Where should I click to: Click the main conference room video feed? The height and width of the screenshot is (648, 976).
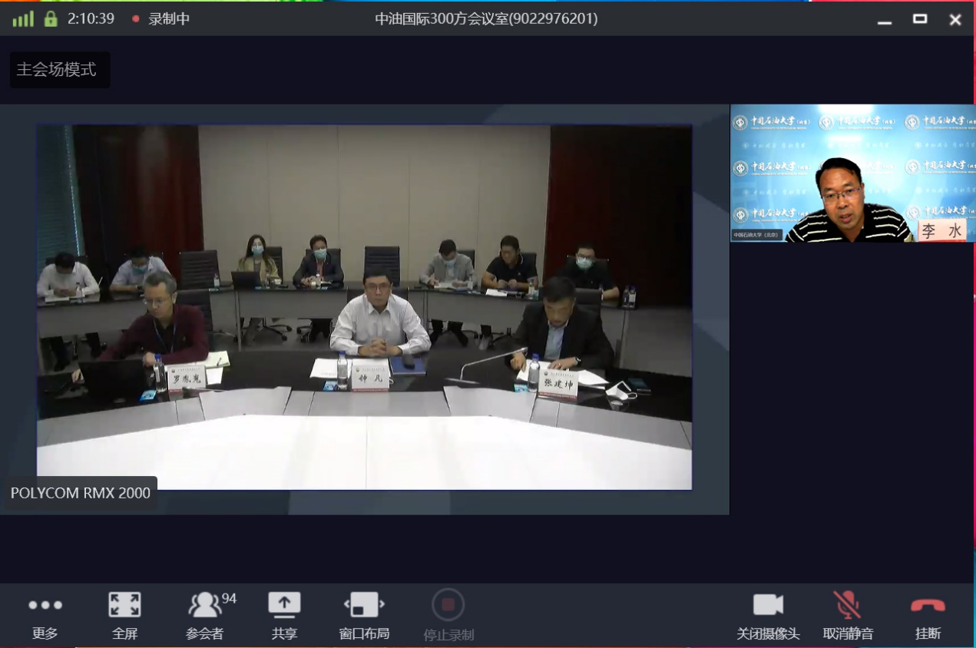pyautogui.click(x=364, y=307)
